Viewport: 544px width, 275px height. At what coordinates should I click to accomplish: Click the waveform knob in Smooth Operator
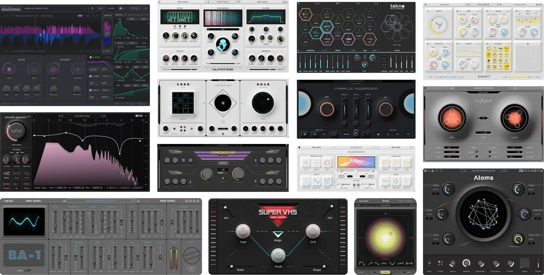(x=16, y=131)
